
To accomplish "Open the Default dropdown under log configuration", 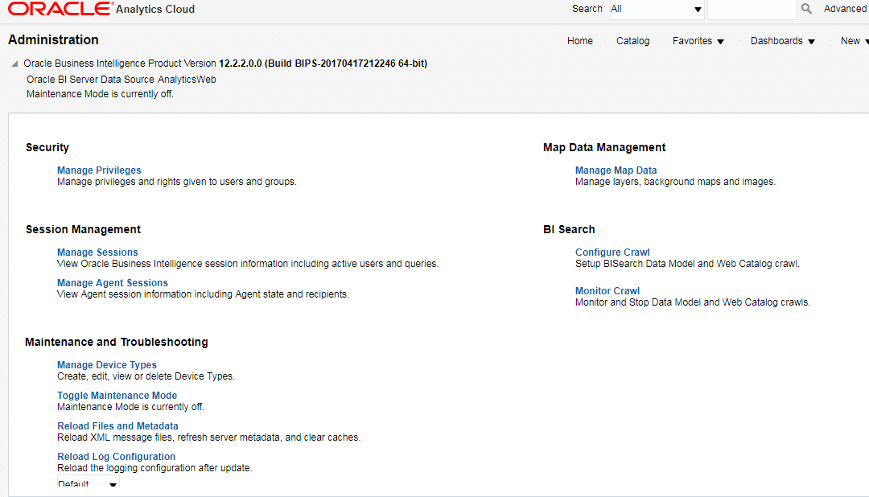I will [x=88, y=484].
